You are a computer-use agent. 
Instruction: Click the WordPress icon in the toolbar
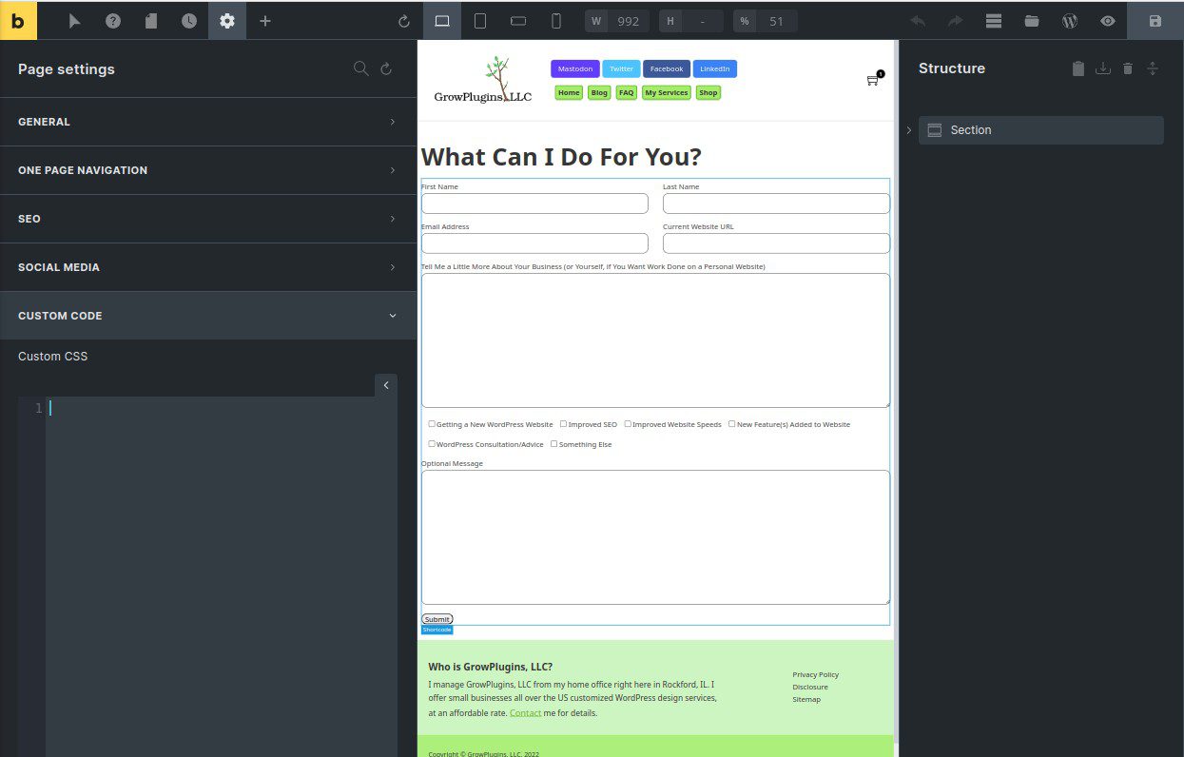click(x=1069, y=20)
